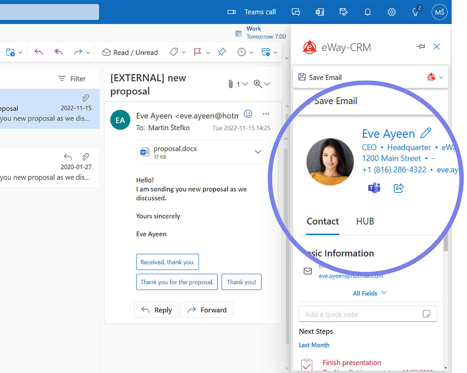Click the EA sender avatar
467x373 pixels.
pyautogui.click(x=120, y=120)
